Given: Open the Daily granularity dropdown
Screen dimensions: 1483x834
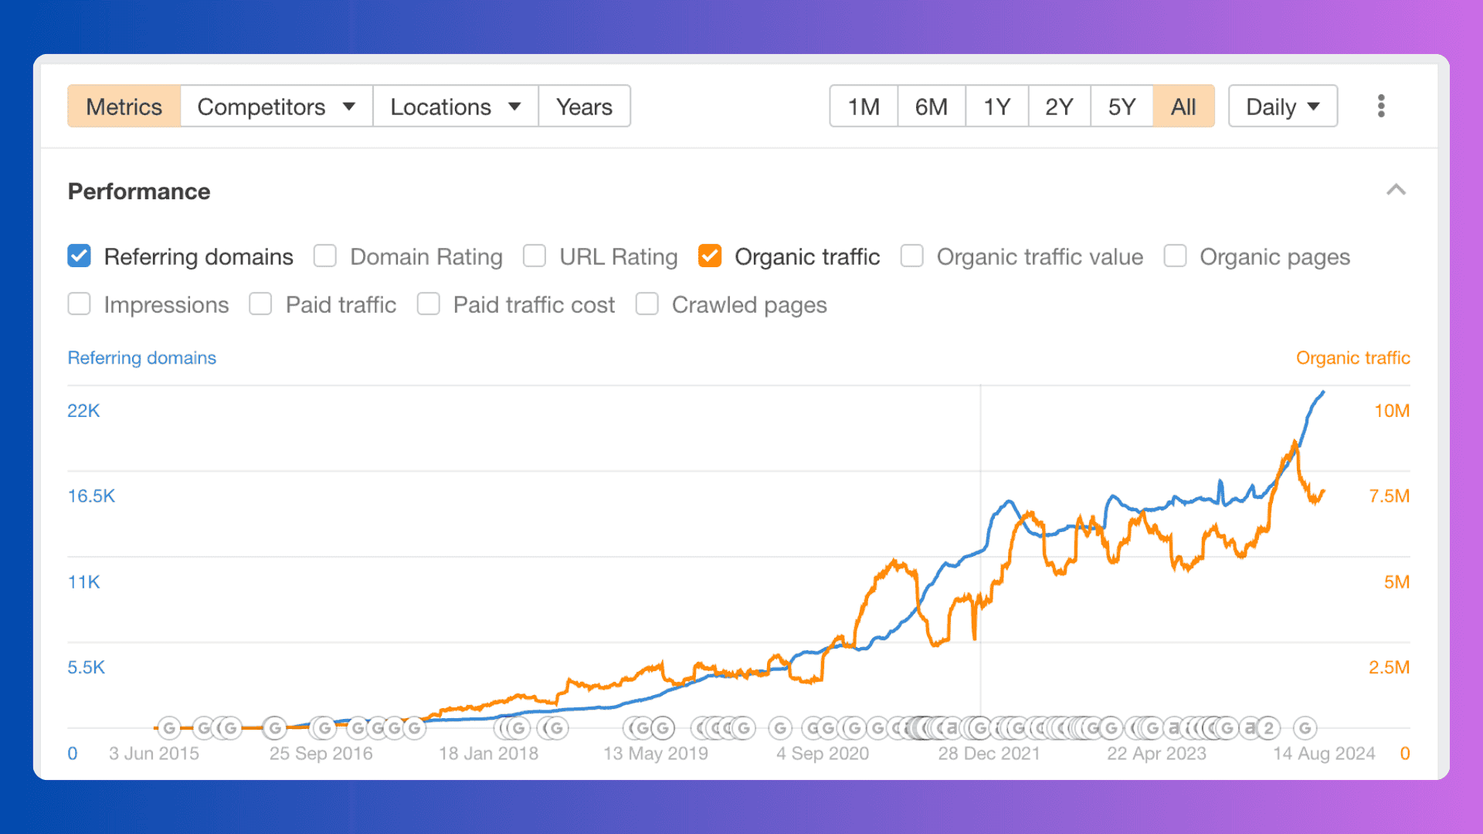Looking at the screenshot, I should point(1283,107).
